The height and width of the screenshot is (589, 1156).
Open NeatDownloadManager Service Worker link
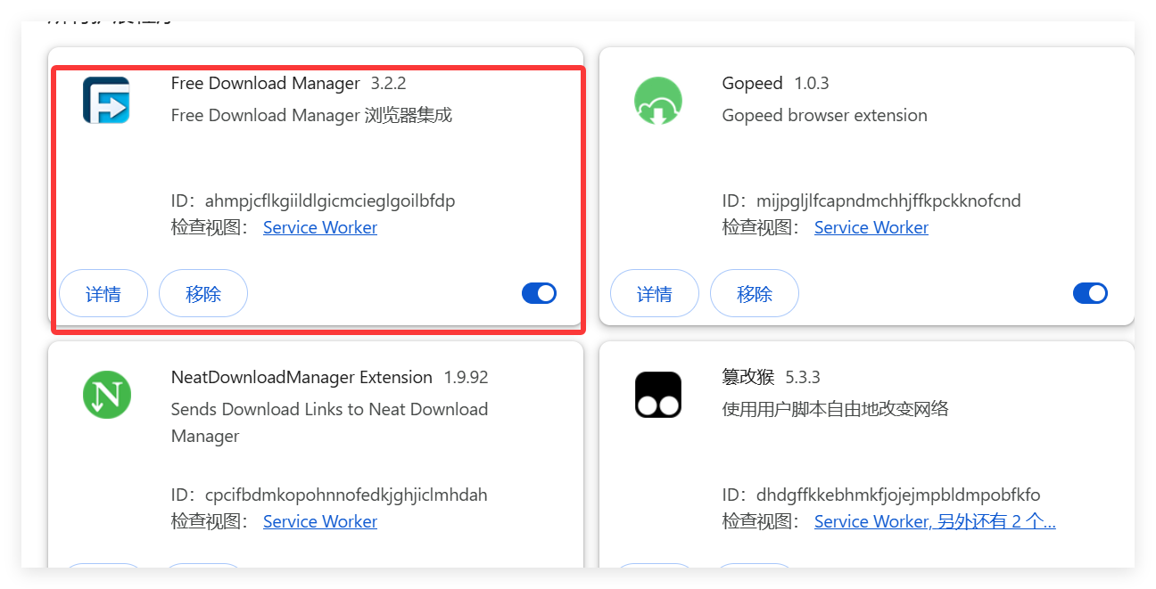pos(320,521)
